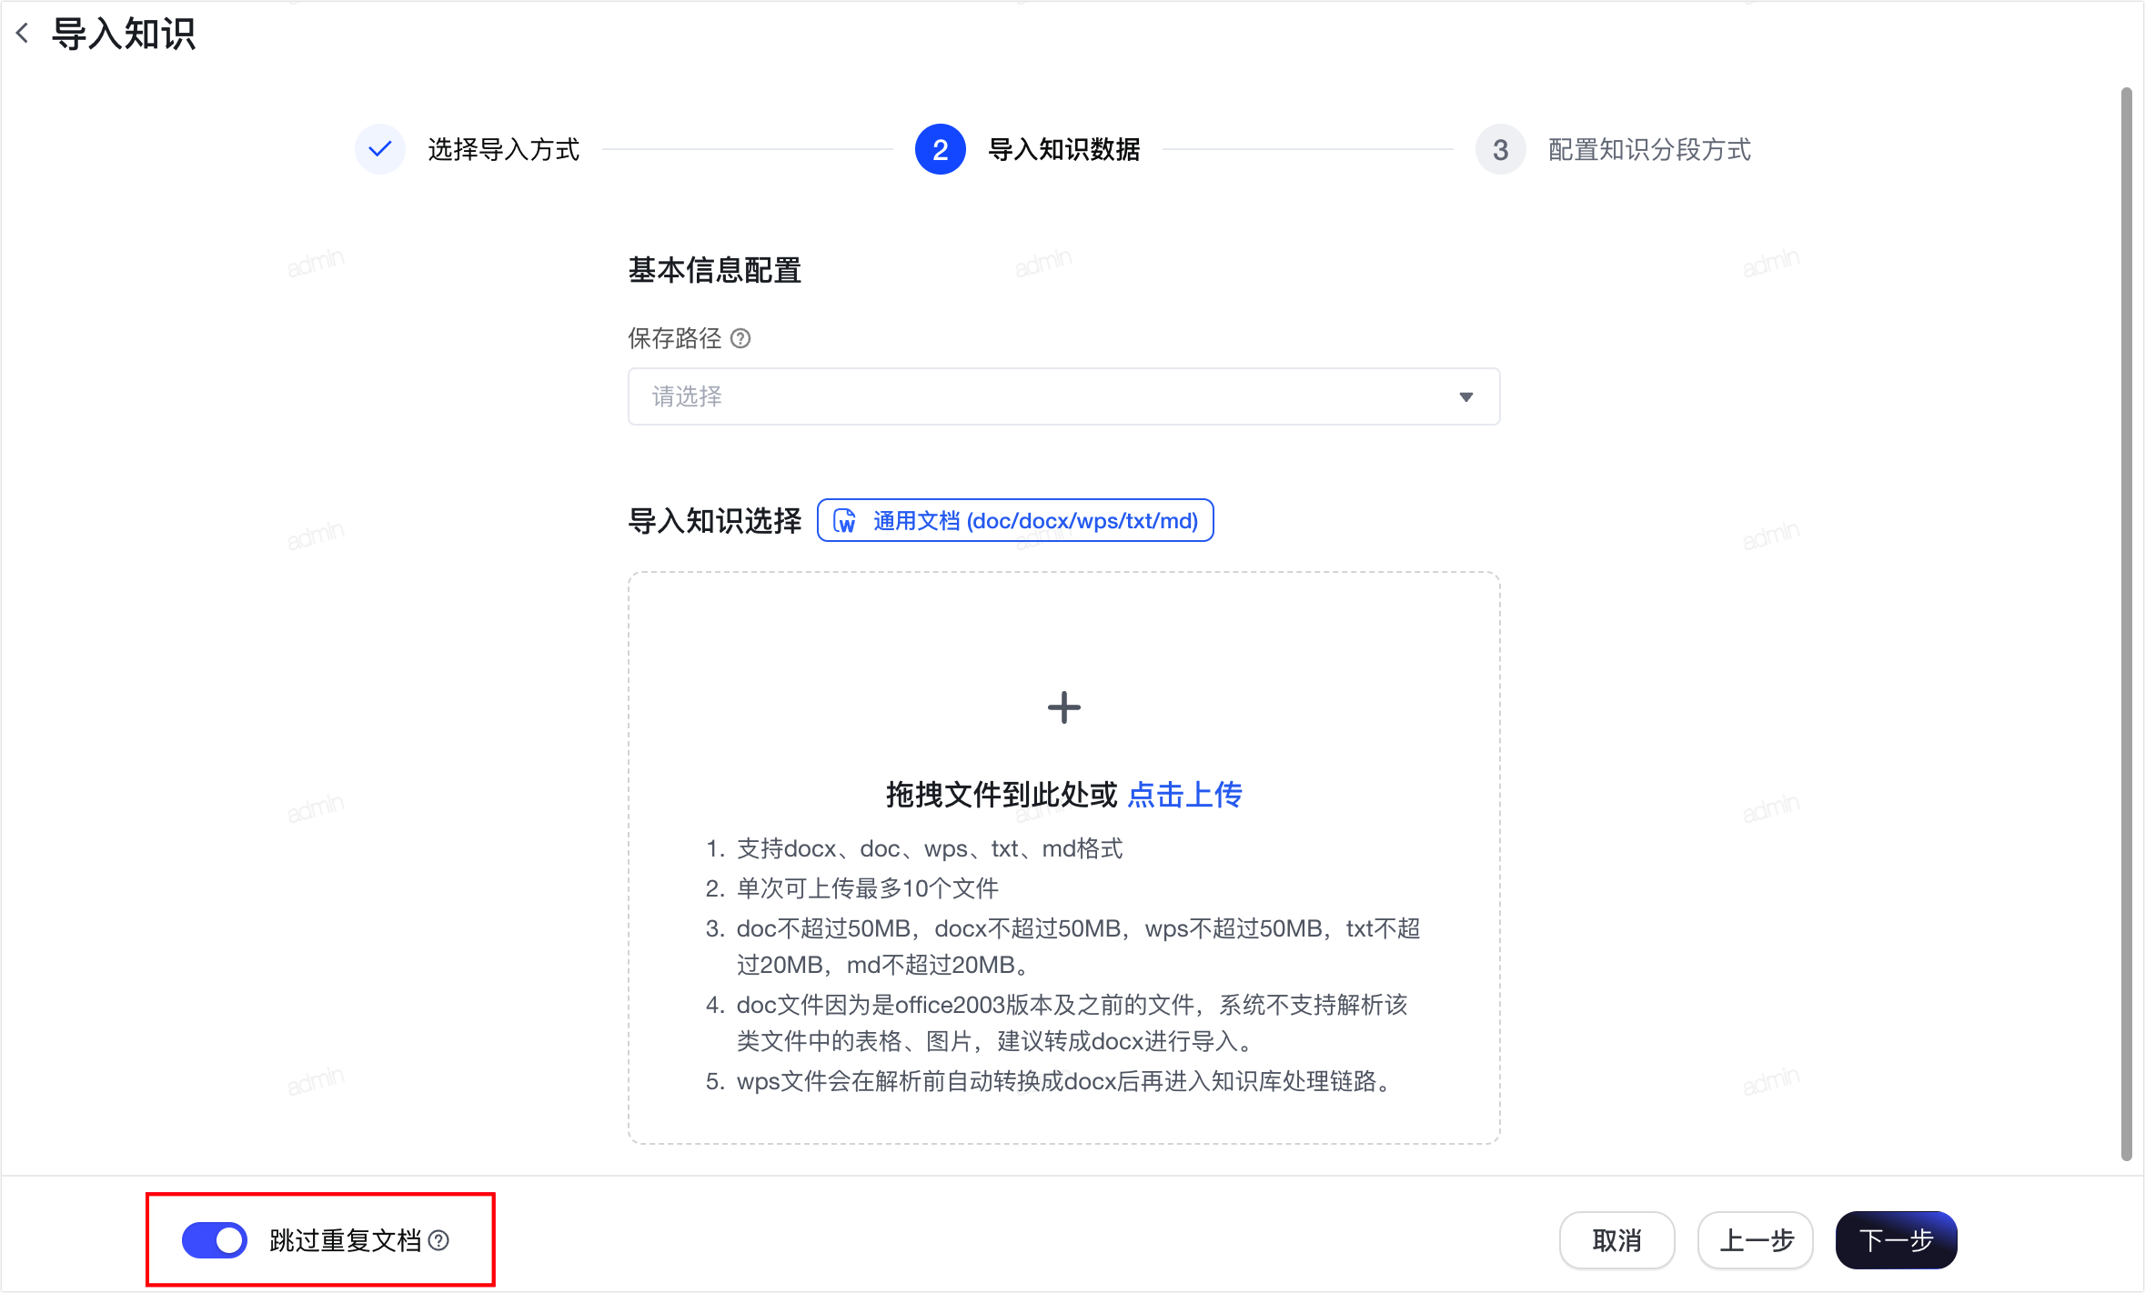The height and width of the screenshot is (1293, 2145).
Task: Click the 下一步 button
Action: (1896, 1240)
